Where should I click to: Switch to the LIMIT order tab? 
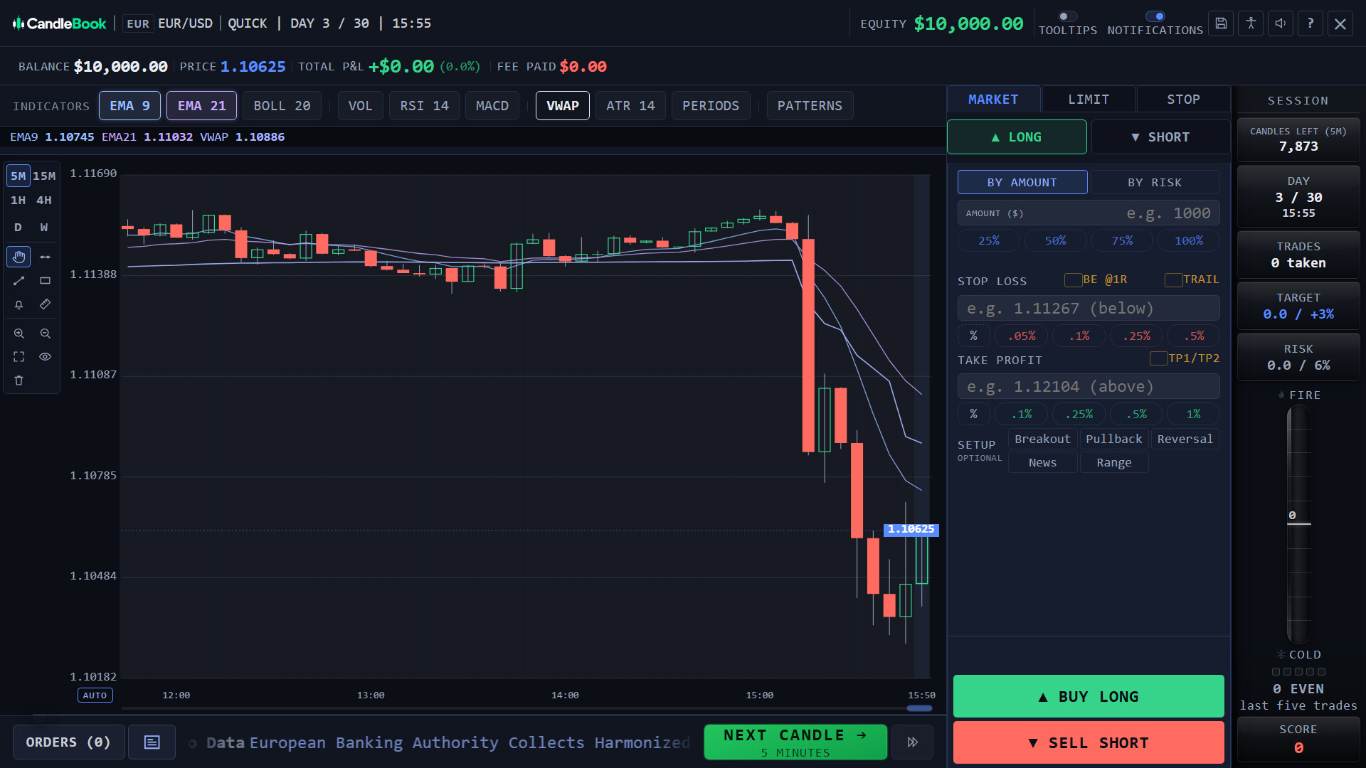click(x=1089, y=100)
